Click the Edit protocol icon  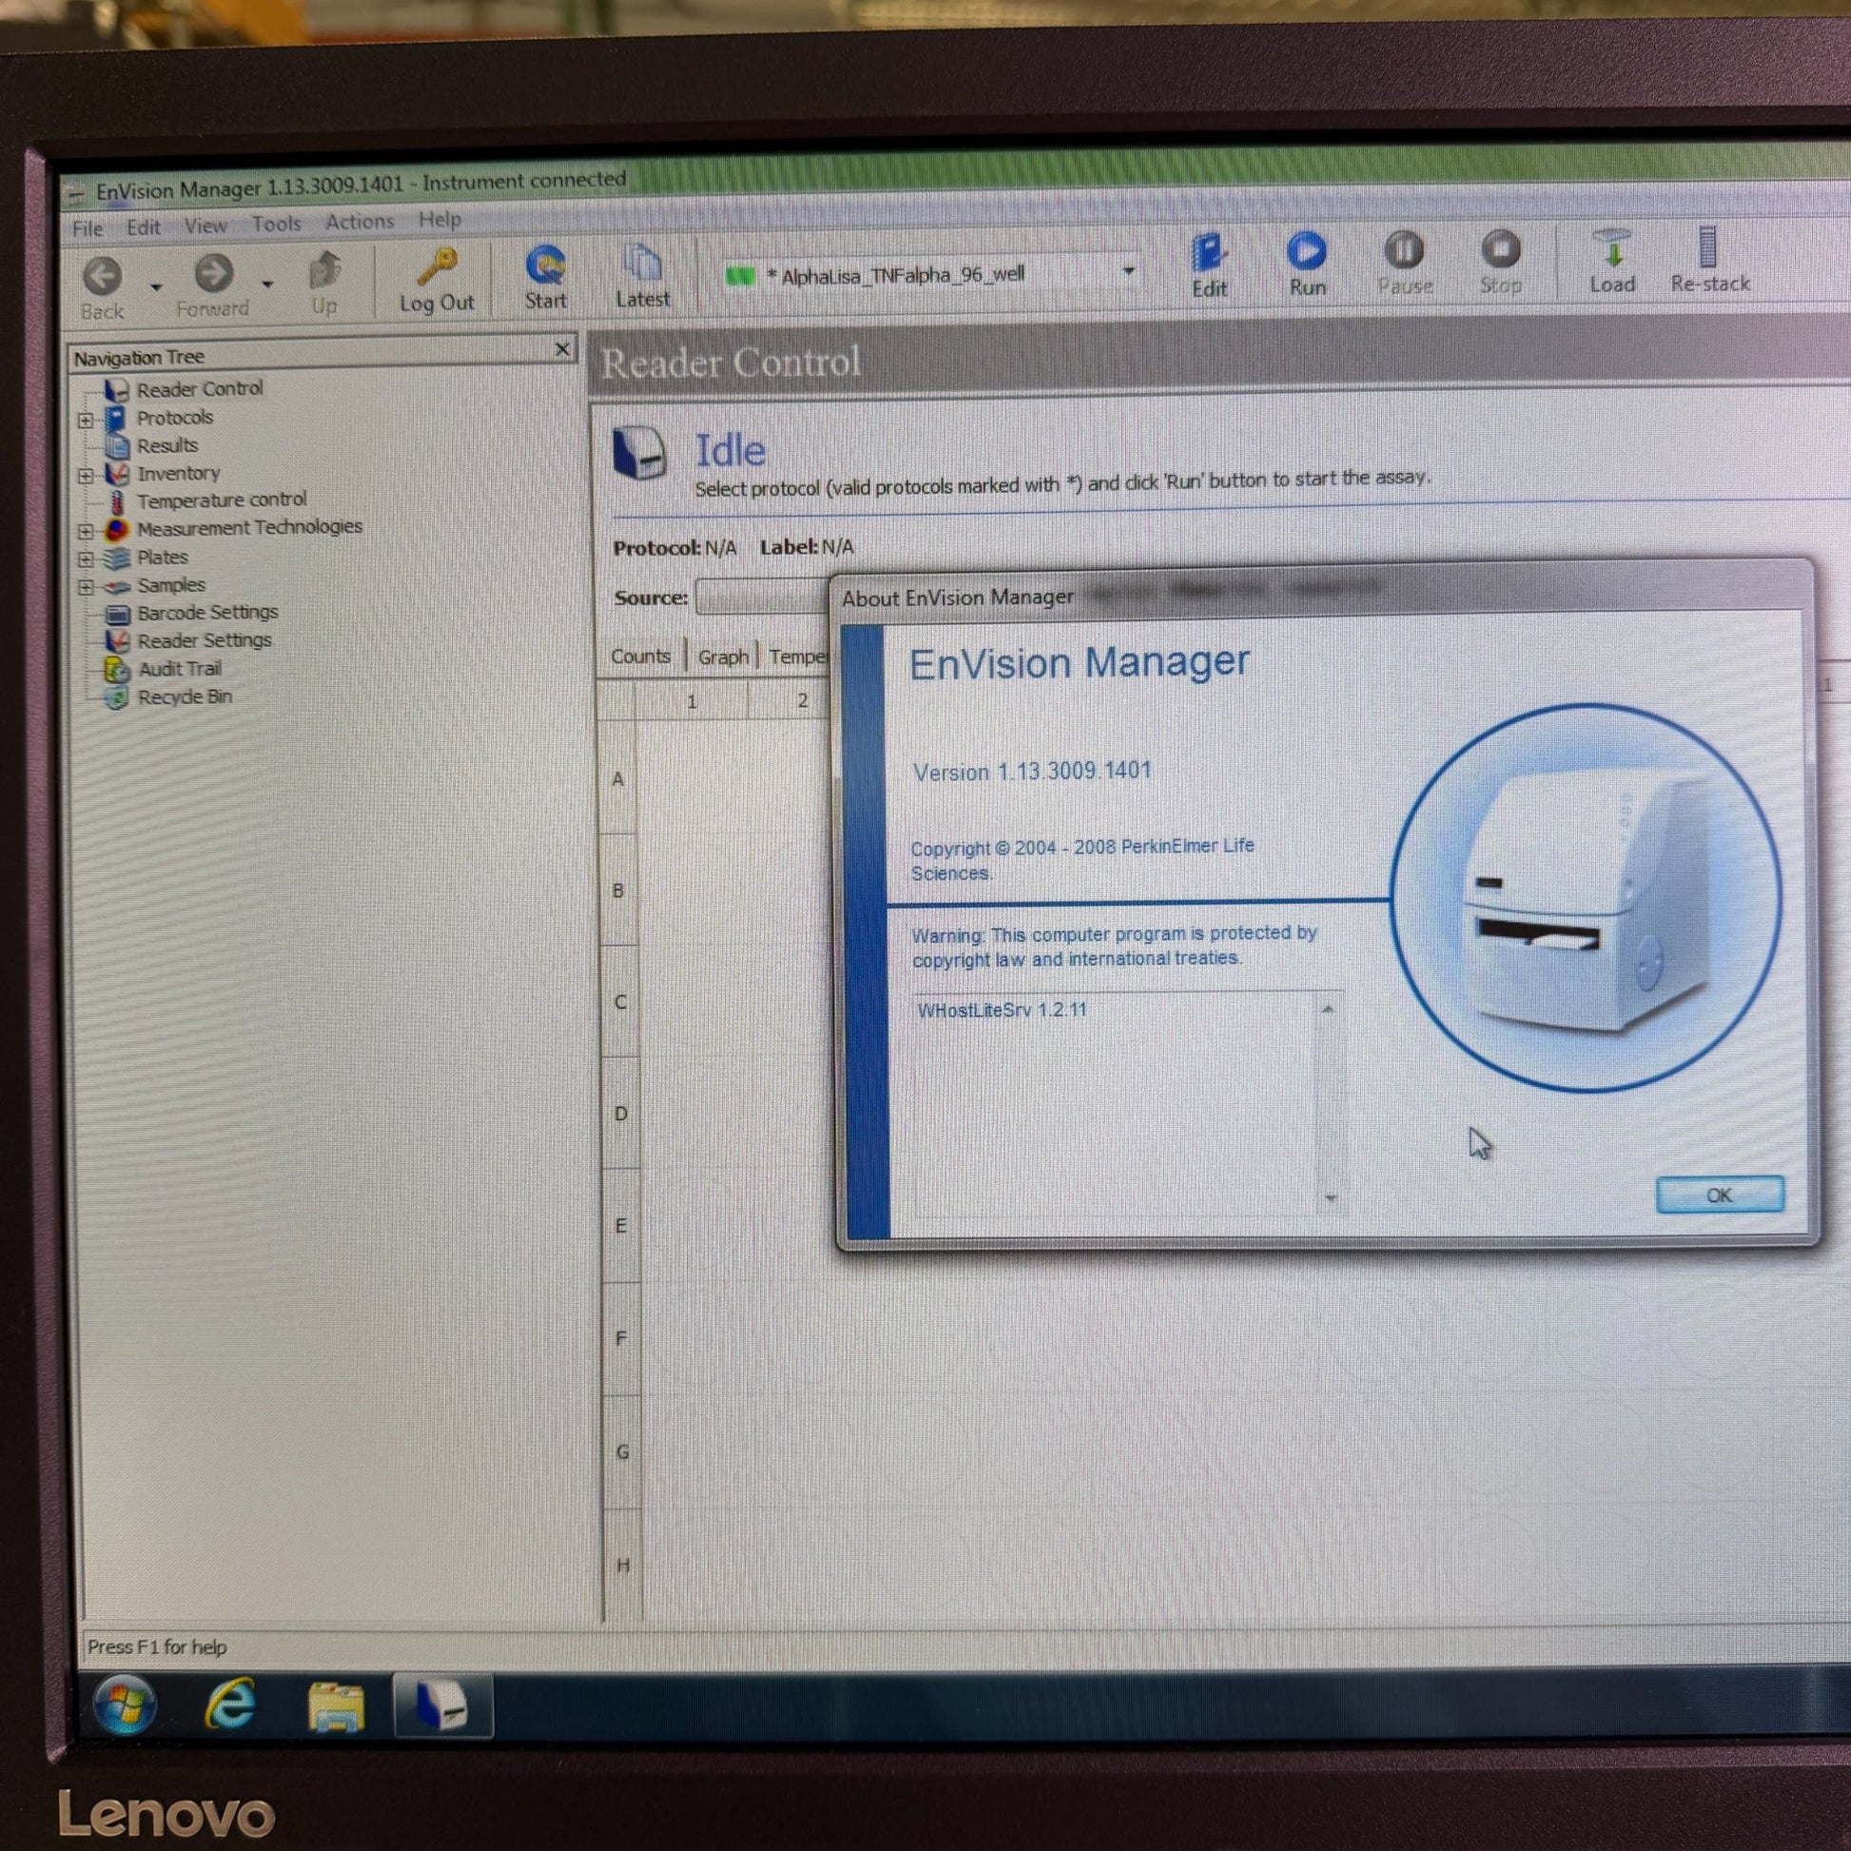(1209, 253)
